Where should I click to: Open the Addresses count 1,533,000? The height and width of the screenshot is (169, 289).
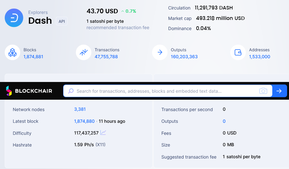coord(260,57)
